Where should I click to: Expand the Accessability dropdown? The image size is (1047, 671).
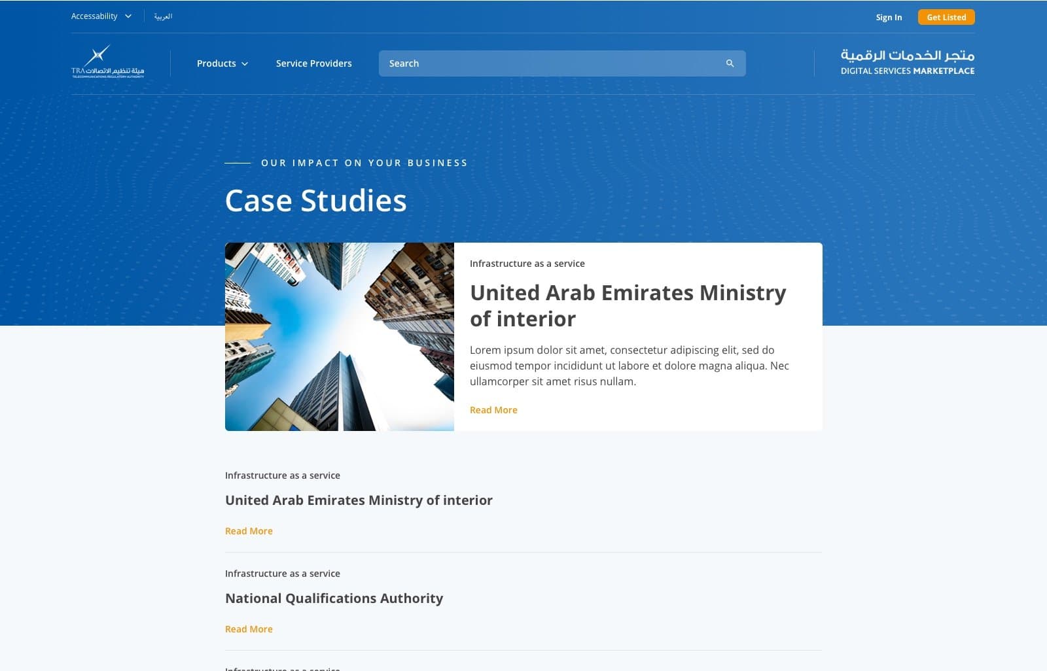click(101, 16)
